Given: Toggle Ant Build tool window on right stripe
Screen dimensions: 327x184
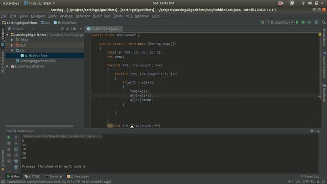Looking at the screenshot, I should [324, 37].
